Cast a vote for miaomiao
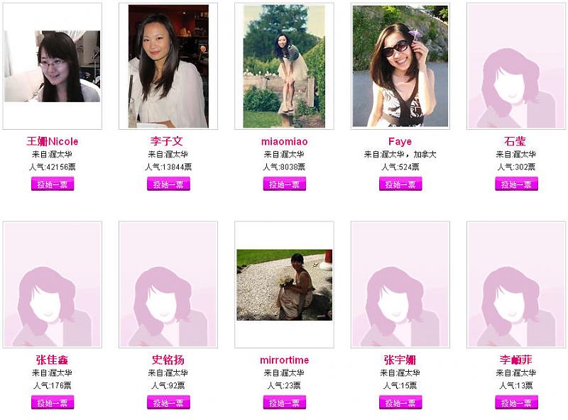Viewport: 568px width, 420px height. [285, 184]
